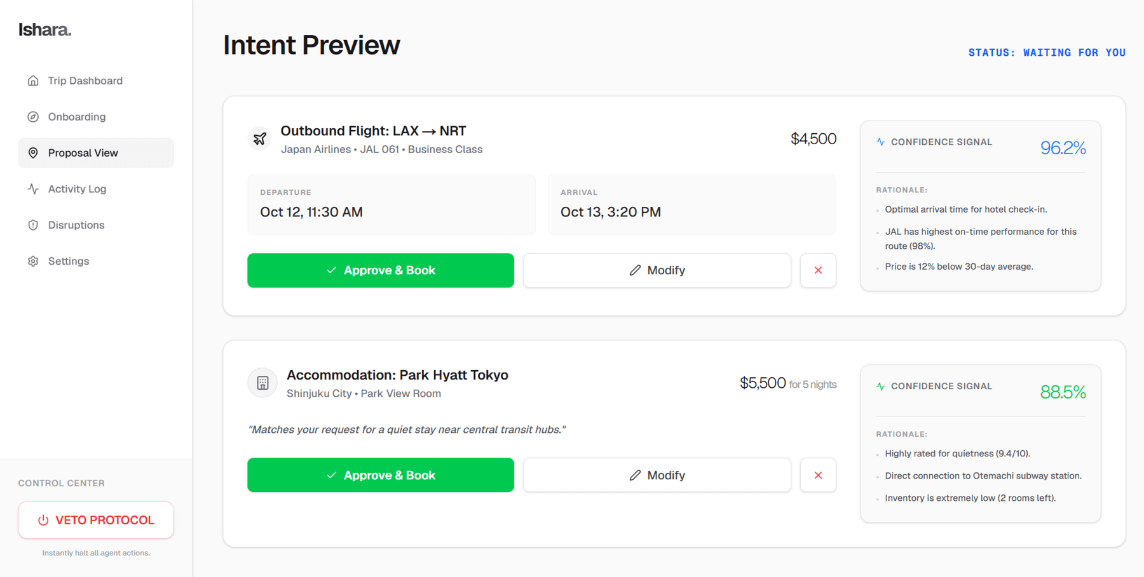Click the 'Matches your request for a quiet stay' quote
The width and height of the screenshot is (1144, 577).
pos(407,430)
